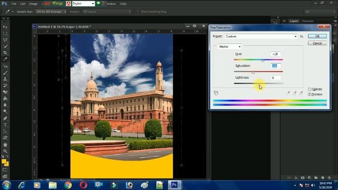
Task: Toggle Quick Mask mode icon
Action: [x=5, y=170]
